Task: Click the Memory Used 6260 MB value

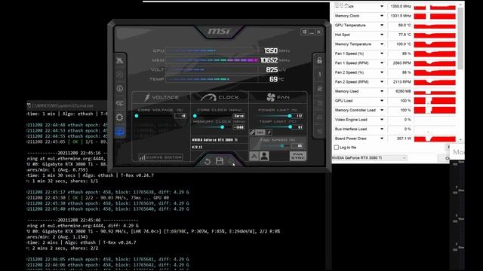Action: tap(404, 91)
